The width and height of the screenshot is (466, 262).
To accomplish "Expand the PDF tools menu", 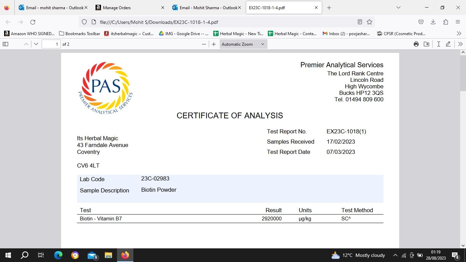I will (x=460, y=44).
